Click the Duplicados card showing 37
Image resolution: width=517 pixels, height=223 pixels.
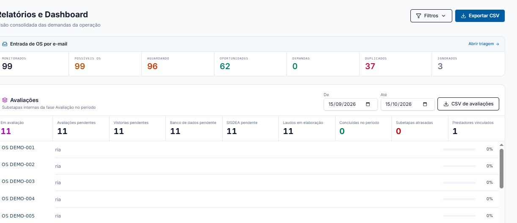point(396,64)
